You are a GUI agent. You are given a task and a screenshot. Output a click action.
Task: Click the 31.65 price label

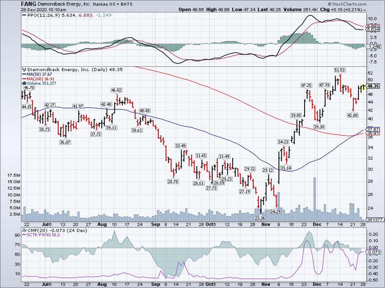pyautogui.click(x=201, y=155)
